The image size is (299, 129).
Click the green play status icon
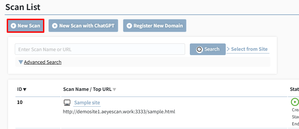pyautogui.click(x=295, y=102)
